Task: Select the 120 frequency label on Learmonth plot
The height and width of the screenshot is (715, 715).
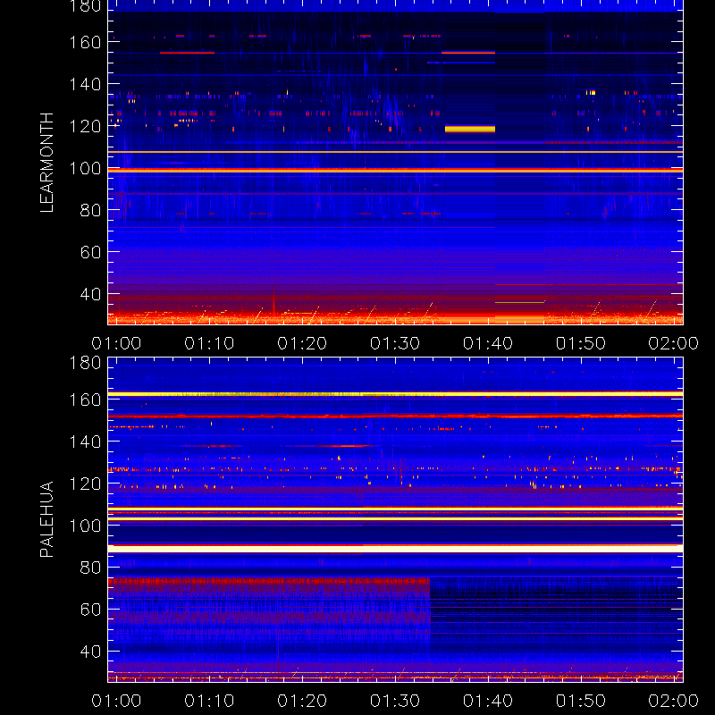Action: coord(85,126)
